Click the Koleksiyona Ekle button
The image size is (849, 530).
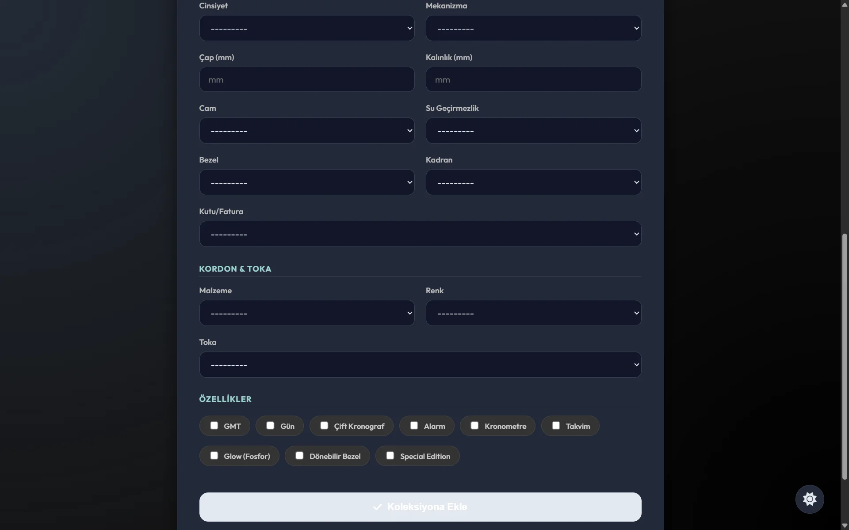(420, 507)
